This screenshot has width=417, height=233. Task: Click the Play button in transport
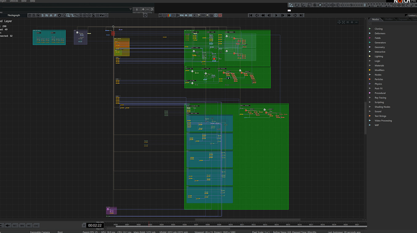(x=276, y=15)
